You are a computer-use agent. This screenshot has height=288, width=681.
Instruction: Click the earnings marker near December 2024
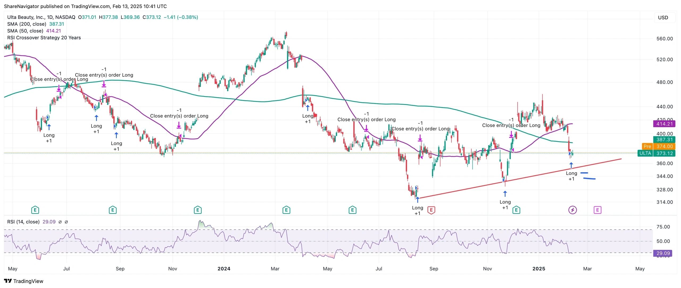[x=516, y=210]
